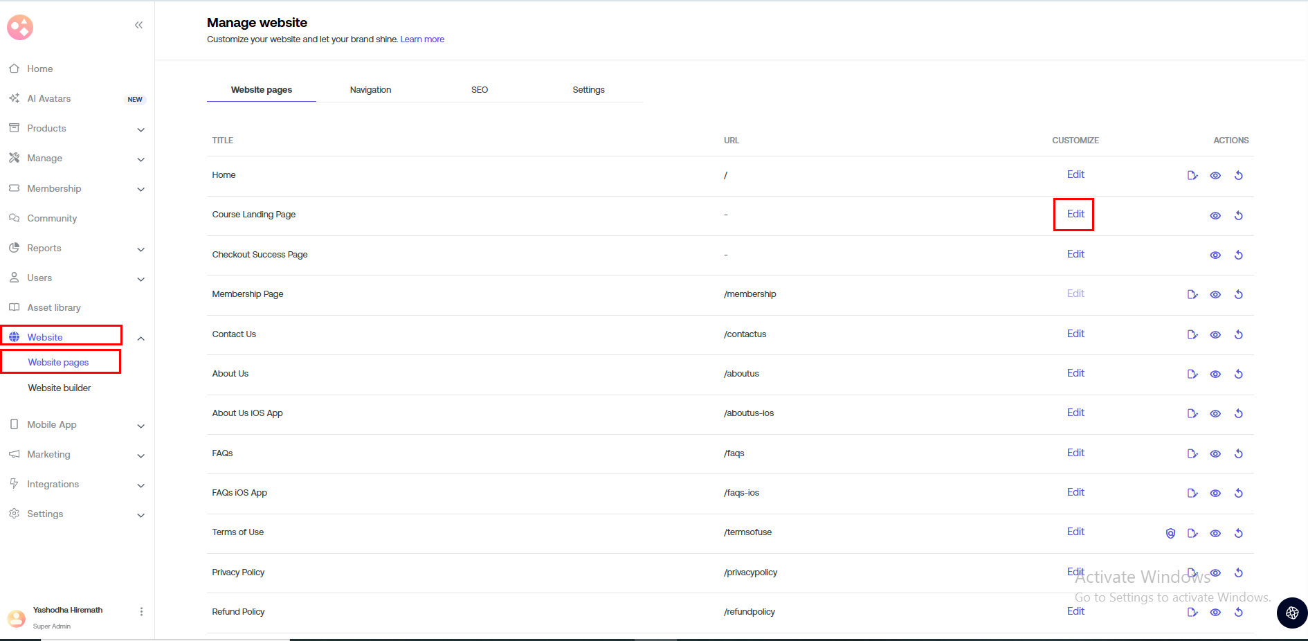This screenshot has height=641, width=1308.
Task: Collapse the sidebar with double-chevron icon
Action: click(138, 25)
